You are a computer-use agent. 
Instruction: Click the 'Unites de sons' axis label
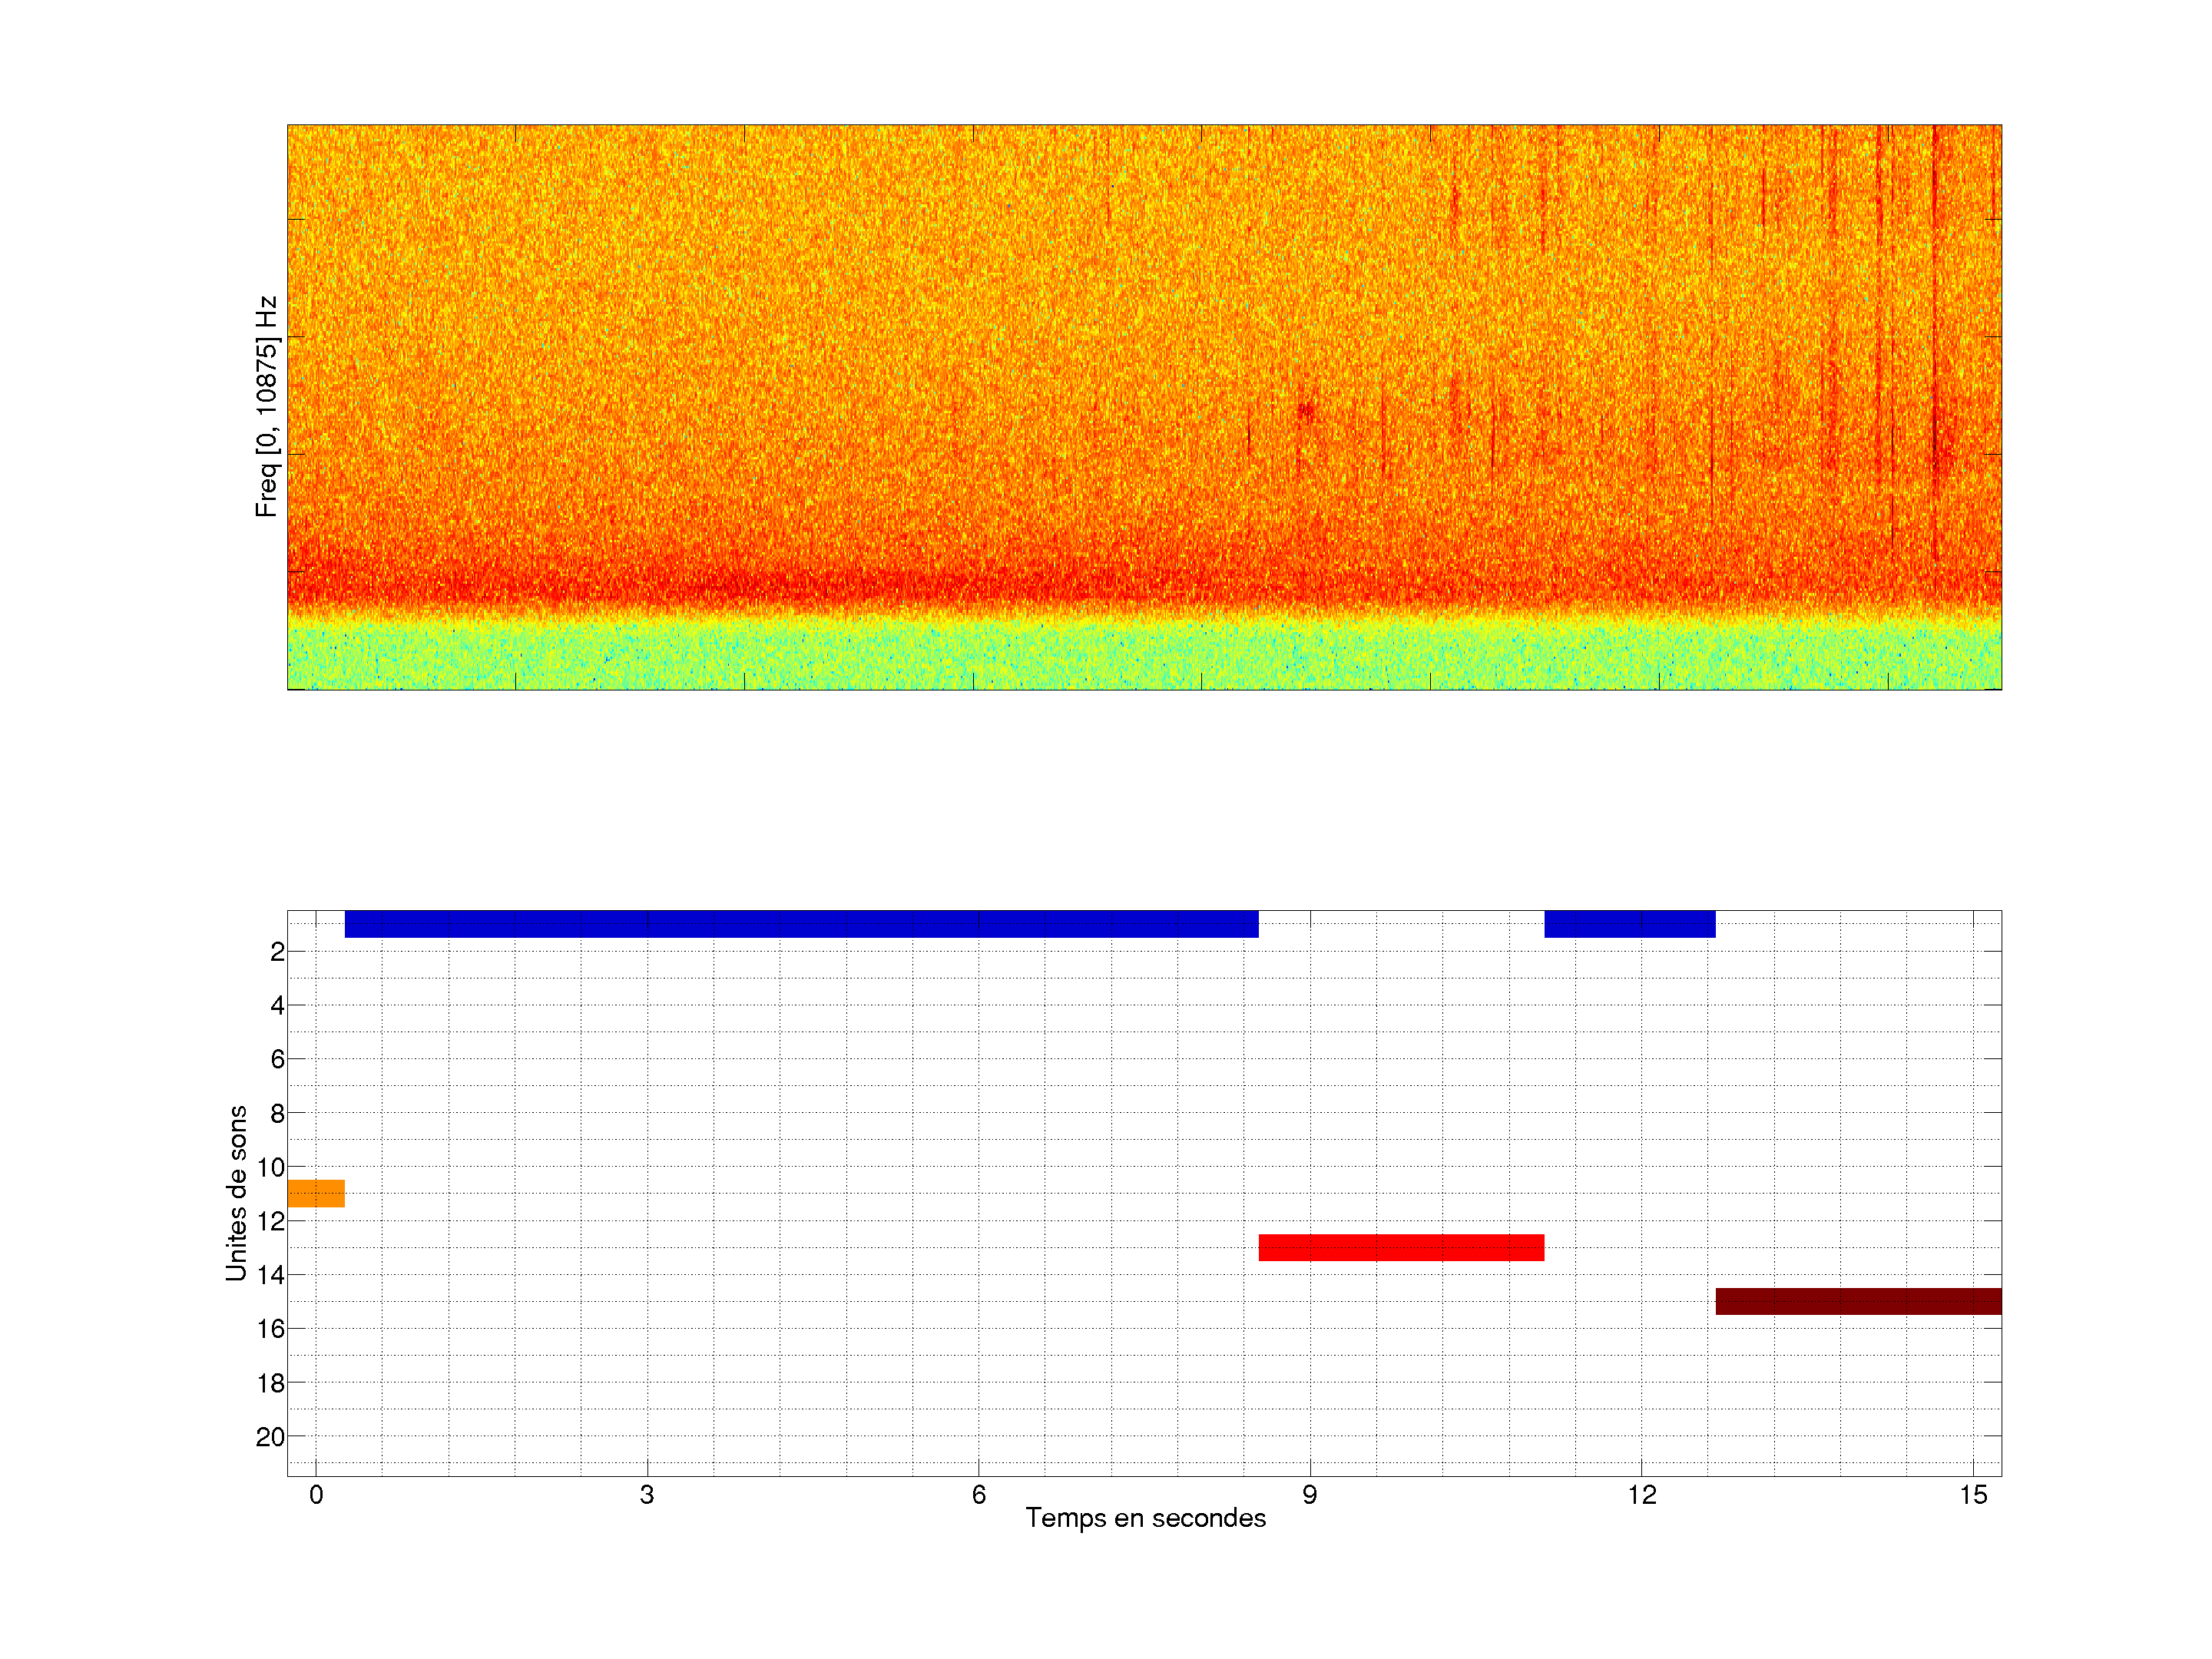point(237,1192)
